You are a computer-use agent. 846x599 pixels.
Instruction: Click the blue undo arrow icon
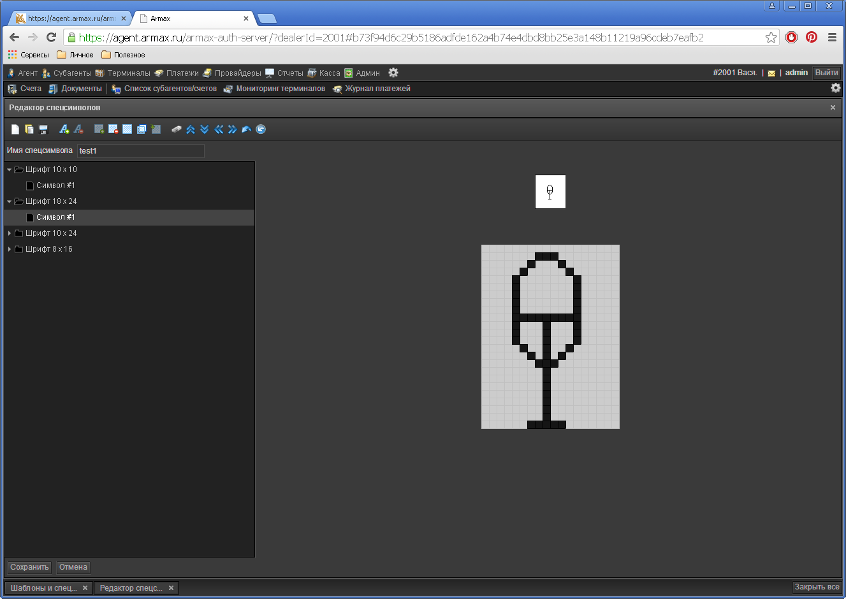(x=247, y=129)
